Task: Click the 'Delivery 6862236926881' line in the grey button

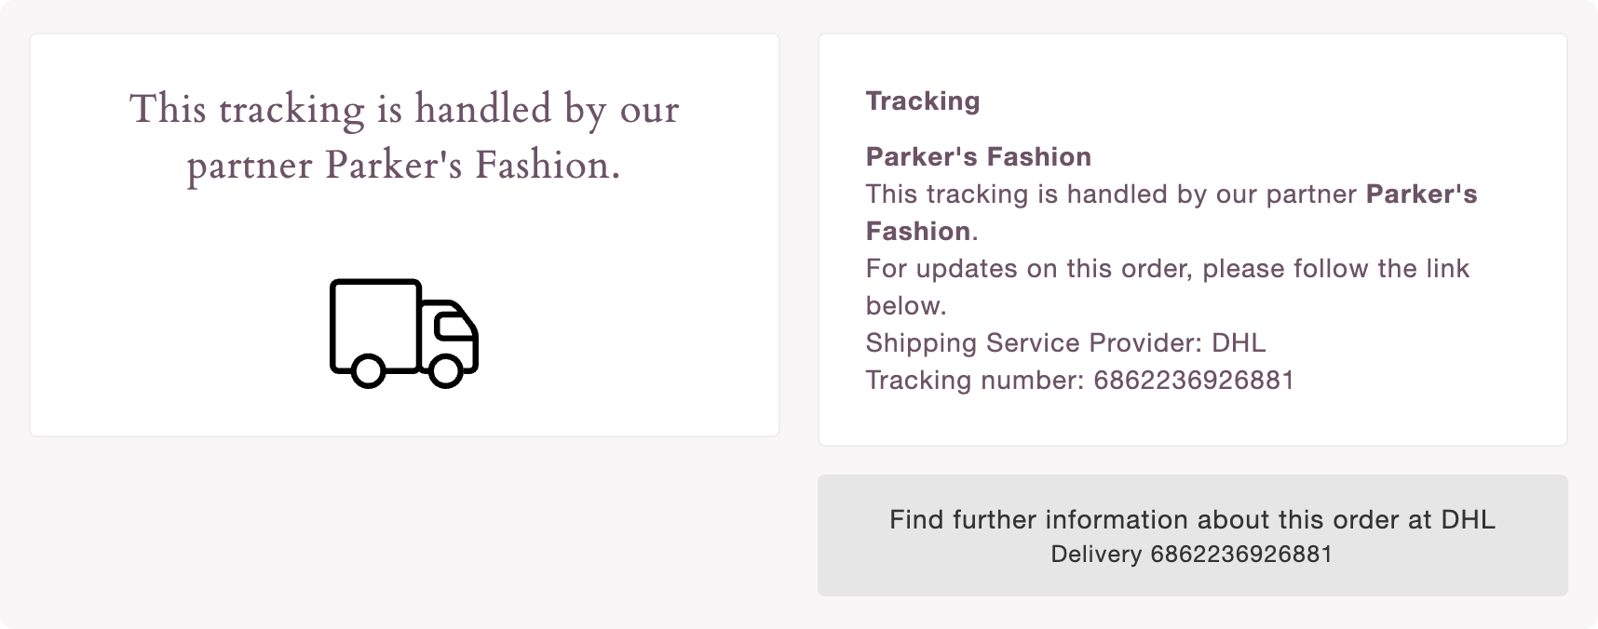Action: (1192, 555)
